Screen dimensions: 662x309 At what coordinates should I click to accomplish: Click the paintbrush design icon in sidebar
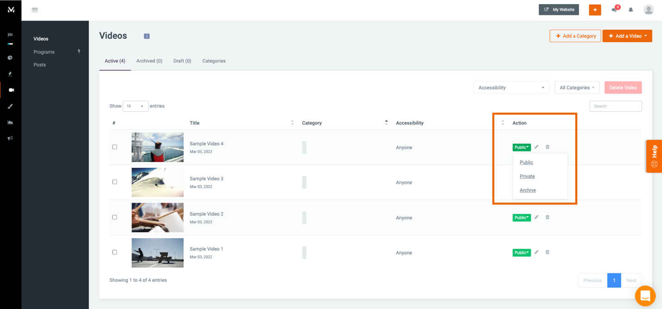click(x=10, y=106)
